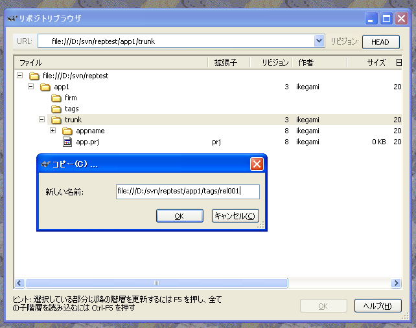Image resolution: width=416 pixels, height=328 pixels.
Task: Sort by the 作者 column header
Action: pyautogui.click(x=319, y=63)
